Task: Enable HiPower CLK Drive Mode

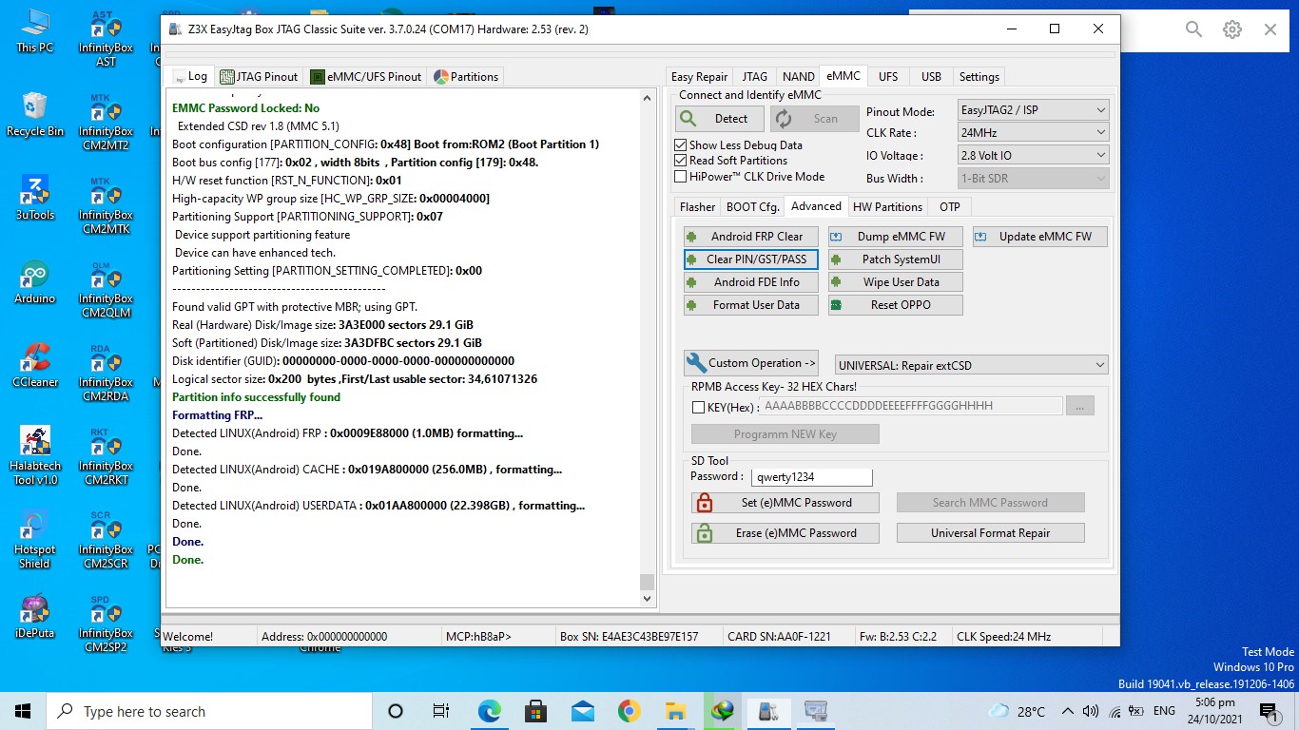Action: tap(680, 176)
